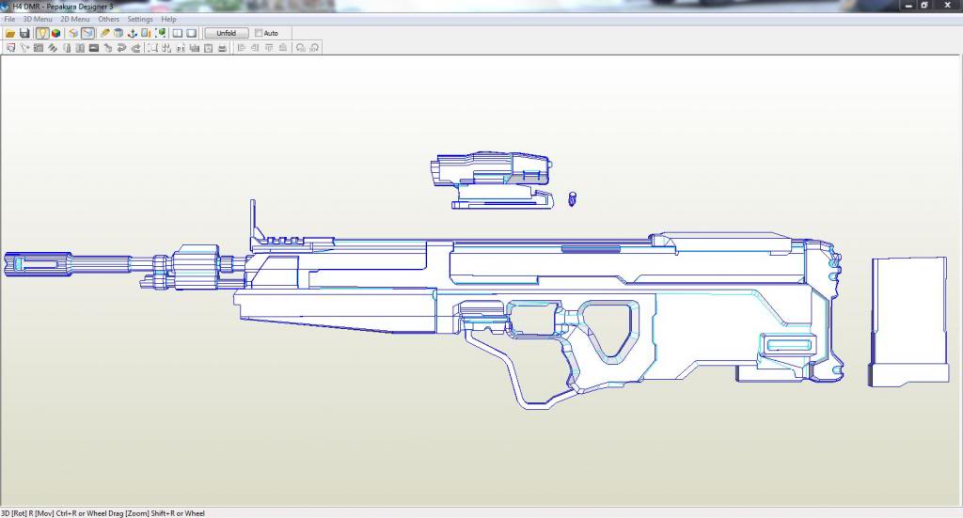Viewport: 963px width, 518px height.
Task: Click the greyed rotate-left icon
Action: pos(300,48)
